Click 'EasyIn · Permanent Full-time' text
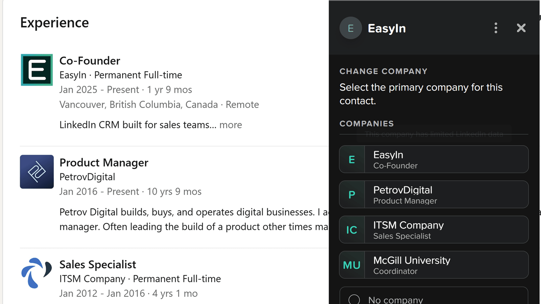The width and height of the screenshot is (541, 304). click(x=121, y=75)
